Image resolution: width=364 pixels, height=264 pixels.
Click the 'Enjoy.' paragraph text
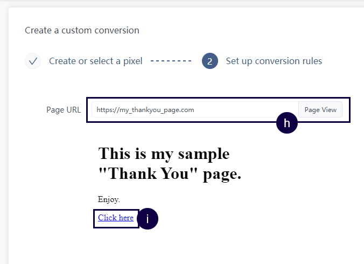[109, 200]
